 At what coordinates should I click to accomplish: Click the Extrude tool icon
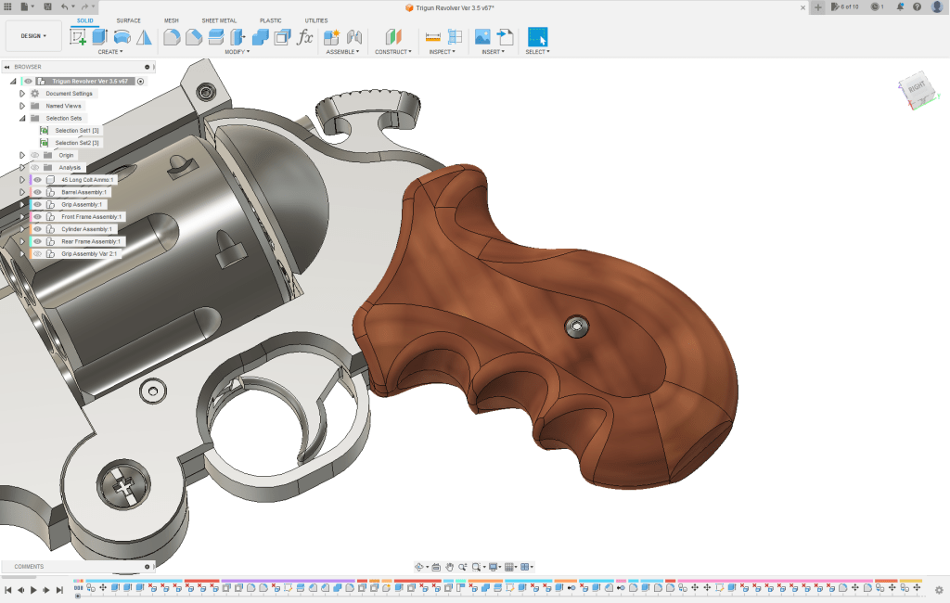(99, 37)
